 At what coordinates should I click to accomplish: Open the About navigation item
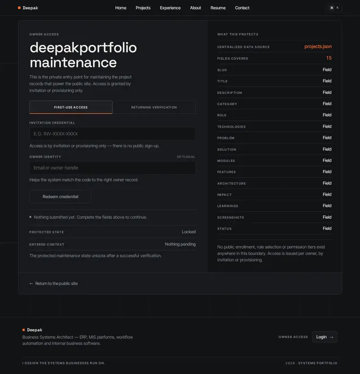coord(195,8)
